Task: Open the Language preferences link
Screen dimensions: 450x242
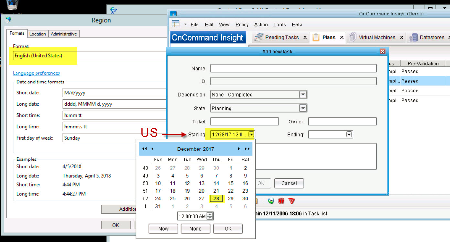Action: tap(36, 73)
